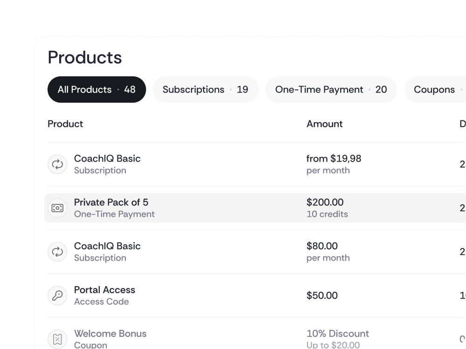Click the $200.00 amount for Private Pack of 5
Viewport: 466px width, 349px height.
pyautogui.click(x=325, y=202)
